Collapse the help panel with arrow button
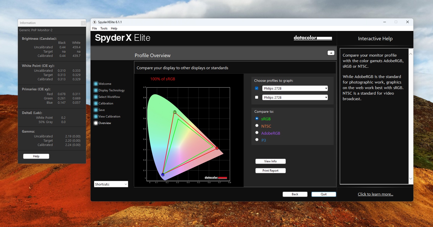 pyautogui.click(x=331, y=53)
